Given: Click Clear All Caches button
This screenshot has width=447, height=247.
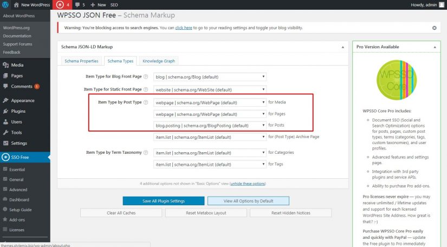Looking at the screenshot, I should click(121, 213).
